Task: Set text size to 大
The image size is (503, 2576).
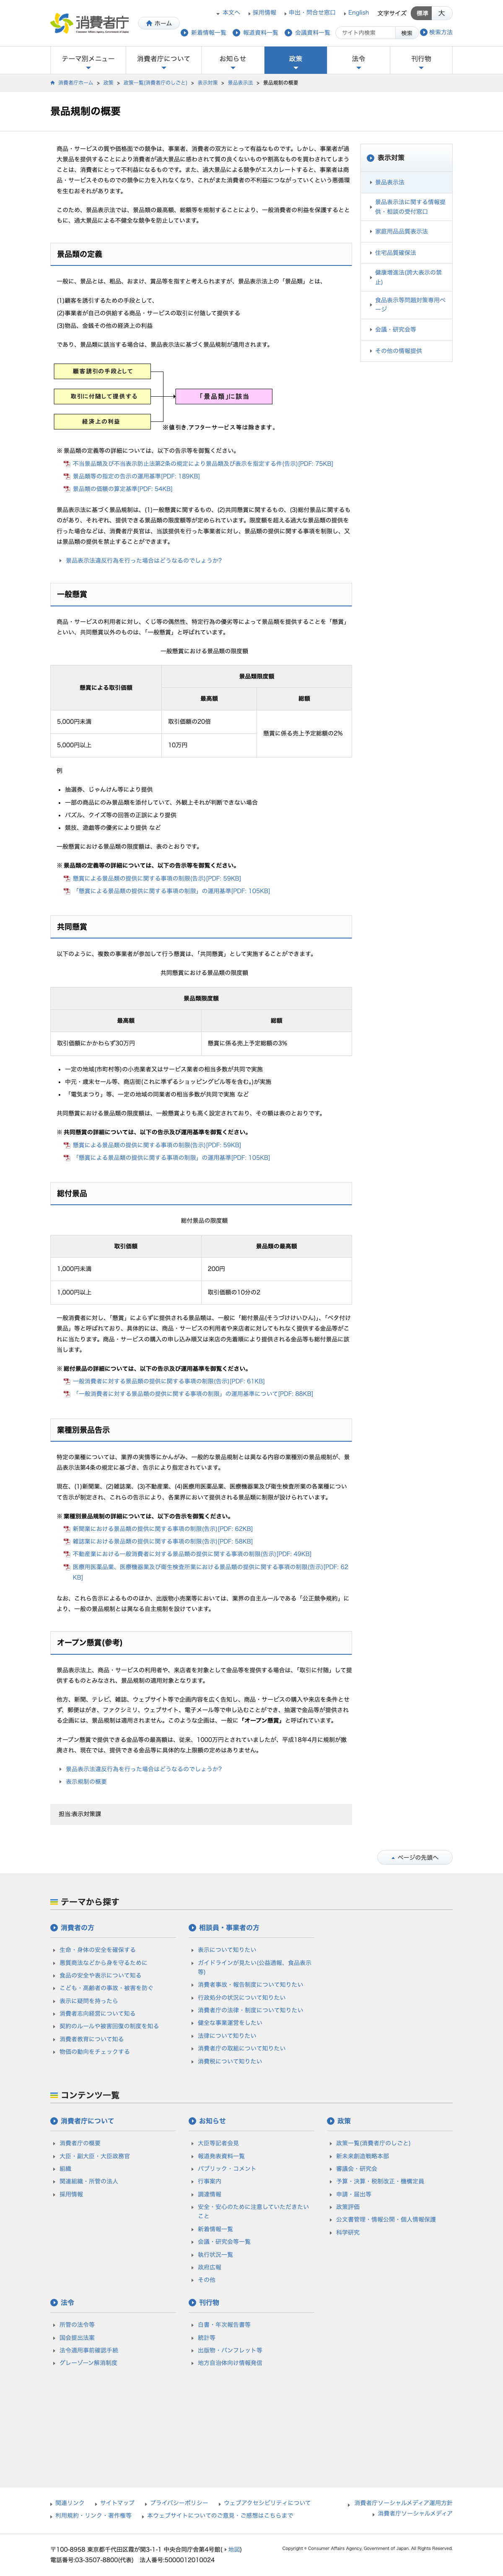Action: 441,13
